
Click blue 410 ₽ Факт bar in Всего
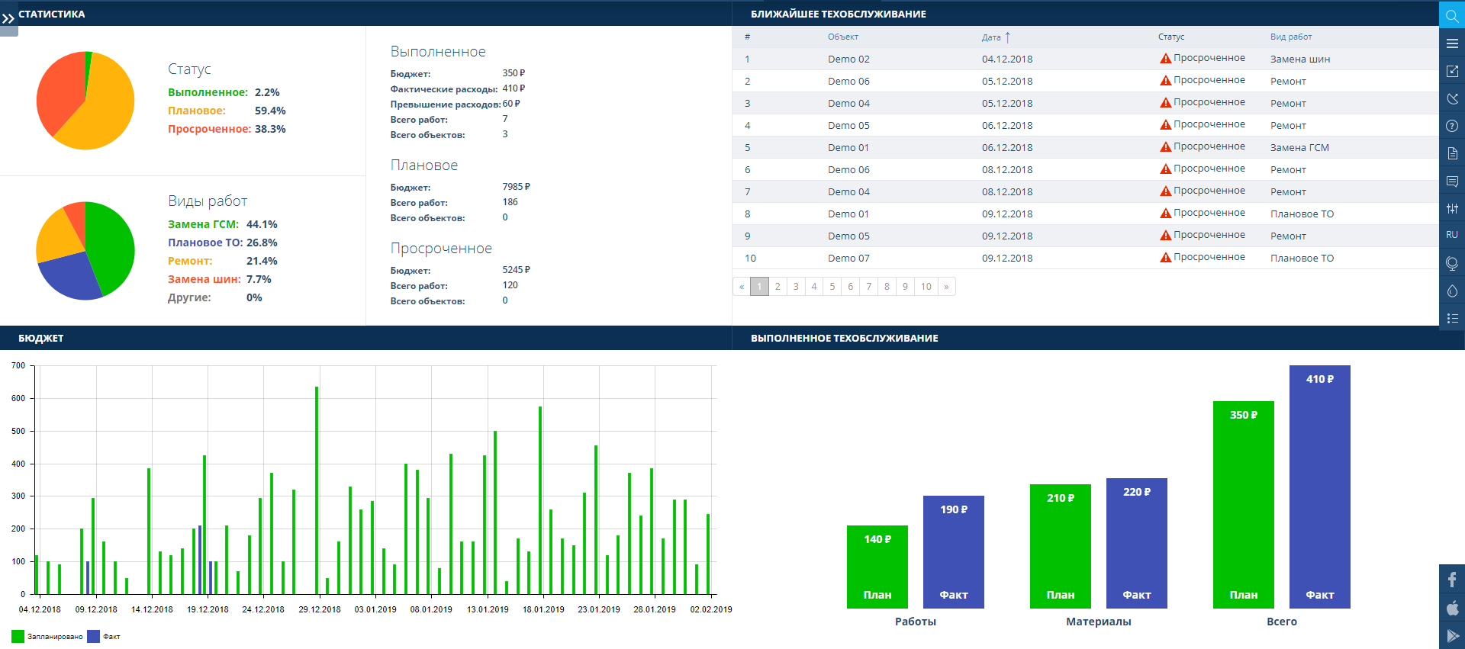tap(1319, 487)
